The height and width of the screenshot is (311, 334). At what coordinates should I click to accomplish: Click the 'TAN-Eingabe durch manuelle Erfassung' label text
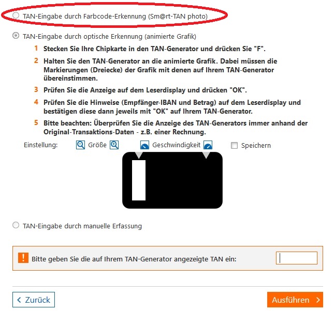(82, 226)
